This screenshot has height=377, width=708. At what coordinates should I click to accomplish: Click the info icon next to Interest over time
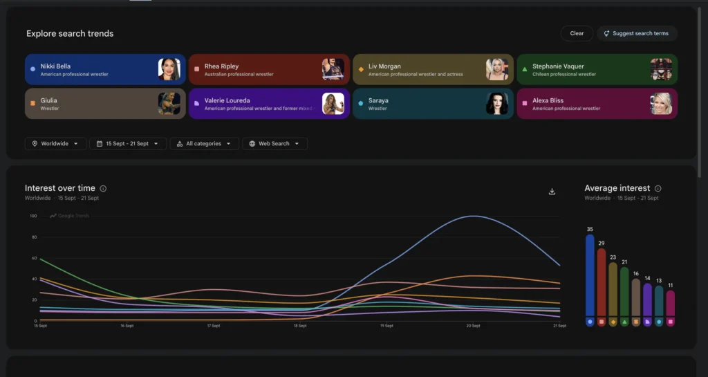tap(103, 189)
